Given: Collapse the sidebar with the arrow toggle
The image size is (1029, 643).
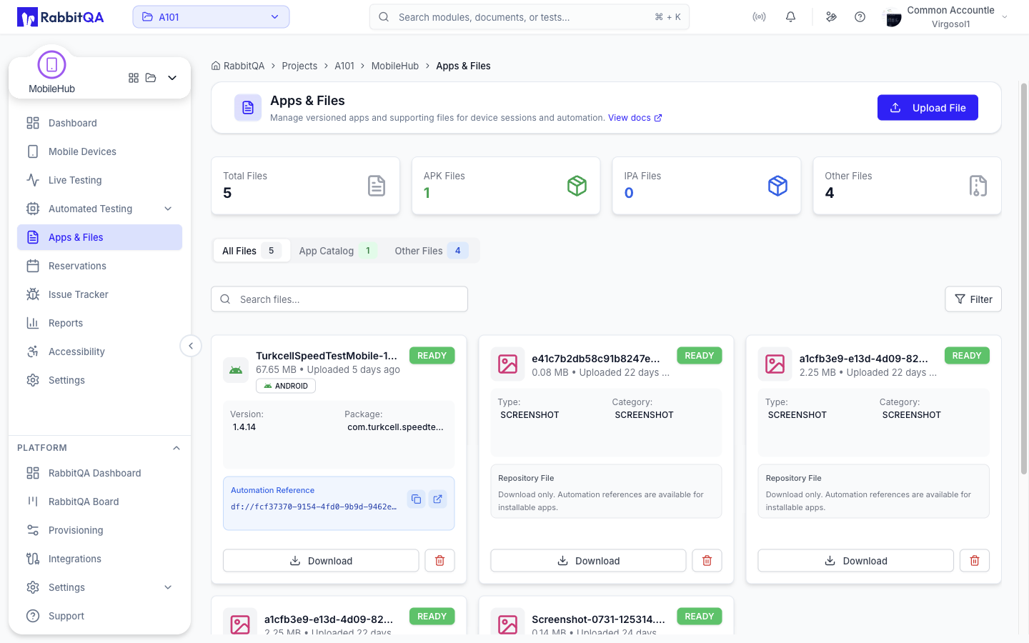Looking at the screenshot, I should [191, 346].
